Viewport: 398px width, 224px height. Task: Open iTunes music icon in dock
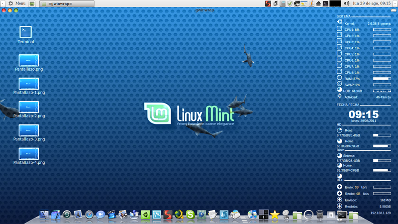[x=251, y=215]
